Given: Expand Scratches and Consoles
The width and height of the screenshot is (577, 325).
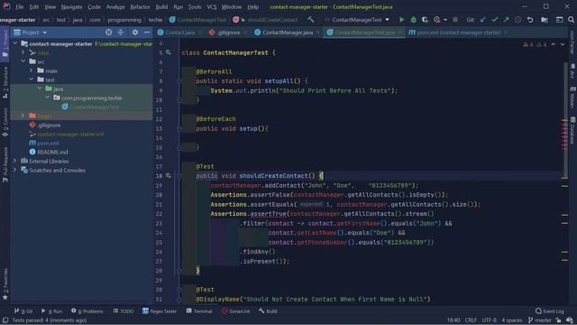Looking at the screenshot, I should point(15,171).
